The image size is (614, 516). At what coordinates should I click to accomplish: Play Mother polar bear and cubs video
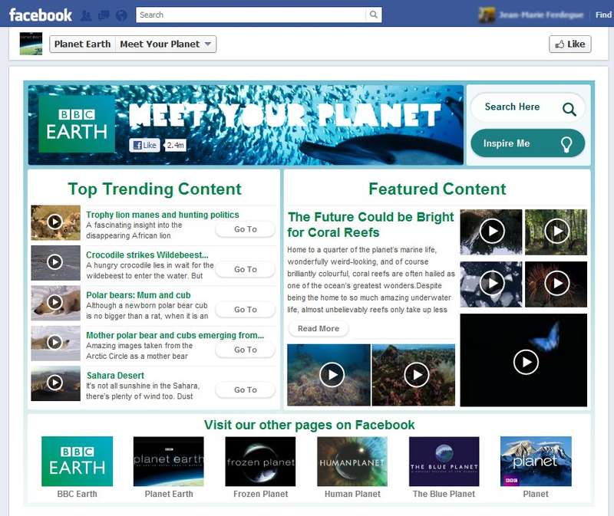coord(55,343)
